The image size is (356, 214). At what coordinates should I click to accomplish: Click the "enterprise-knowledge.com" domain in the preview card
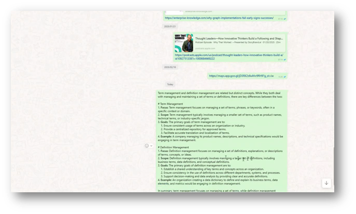[x=198, y=11]
